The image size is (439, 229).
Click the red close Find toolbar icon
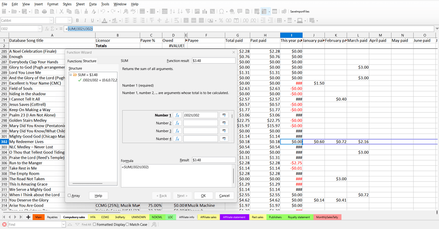tap(4, 224)
